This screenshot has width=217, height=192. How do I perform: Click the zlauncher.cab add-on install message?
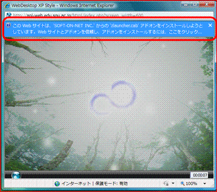click(107, 29)
